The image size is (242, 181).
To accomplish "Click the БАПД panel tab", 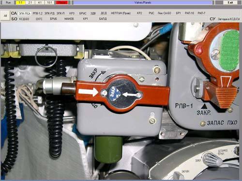I will pos(103,19).
